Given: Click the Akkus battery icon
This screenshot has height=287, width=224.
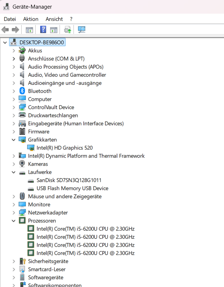Looking at the screenshot, I should tap(22, 50).
